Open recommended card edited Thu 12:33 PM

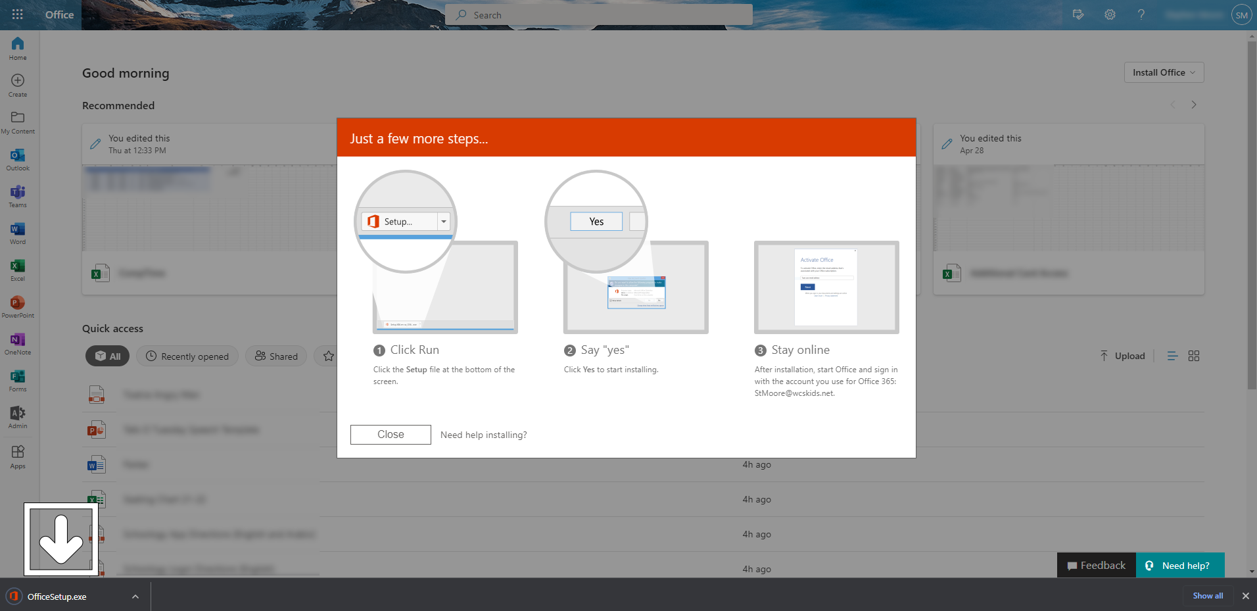(x=210, y=208)
